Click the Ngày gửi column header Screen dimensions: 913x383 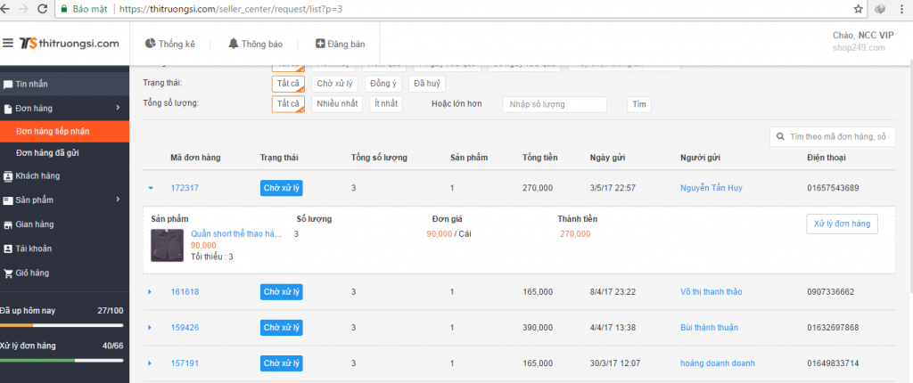click(x=607, y=158)
